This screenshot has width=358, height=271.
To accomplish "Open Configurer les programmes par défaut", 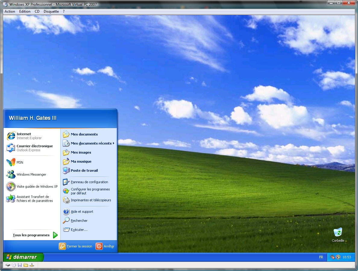I will pyautogui.click(x=89, y=191).
